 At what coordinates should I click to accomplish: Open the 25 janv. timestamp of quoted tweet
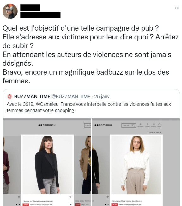point(102,97)
